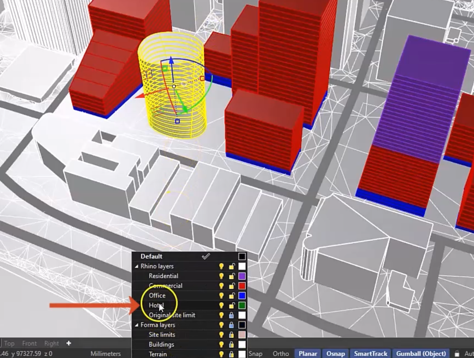
Task: Switch to the Front viewport tab
Action: [x=29, y=343]
